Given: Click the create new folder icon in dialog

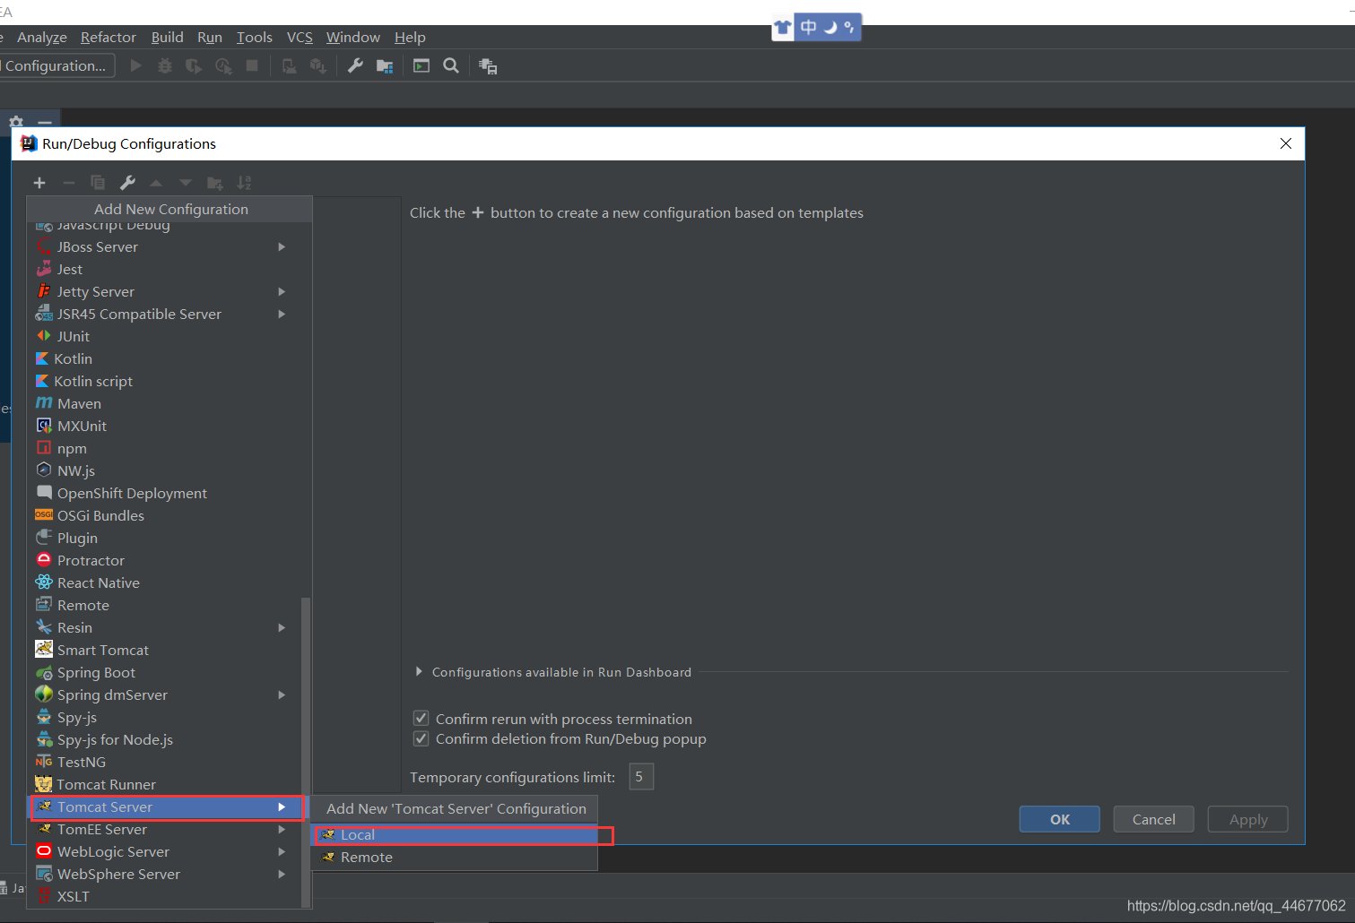Looking at the screenshot, I should pyautogui.click(x=215, y=183).
